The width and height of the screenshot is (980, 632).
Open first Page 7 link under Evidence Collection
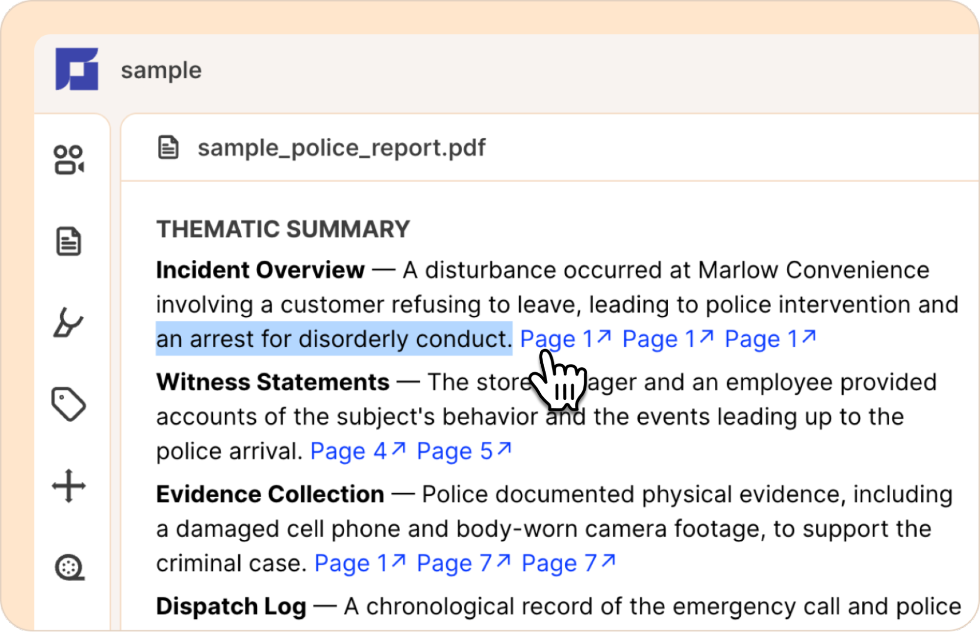(463, 563)
